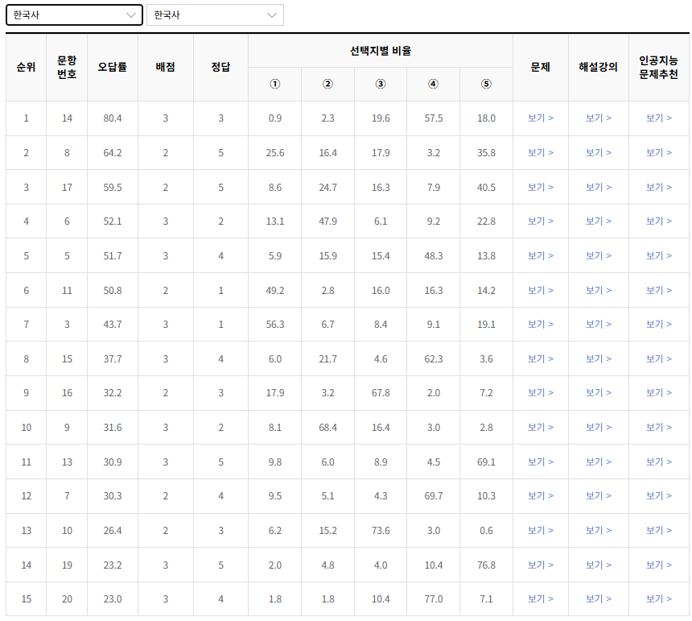Screen dimensions: 692x621
Task: Open 해설강의 보기 for question 14
Action: point(599,117)
